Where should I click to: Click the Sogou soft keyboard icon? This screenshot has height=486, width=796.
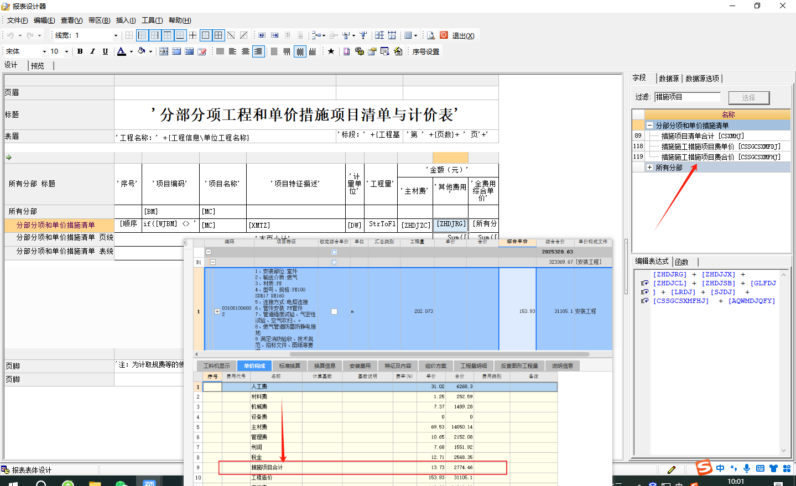760,468
